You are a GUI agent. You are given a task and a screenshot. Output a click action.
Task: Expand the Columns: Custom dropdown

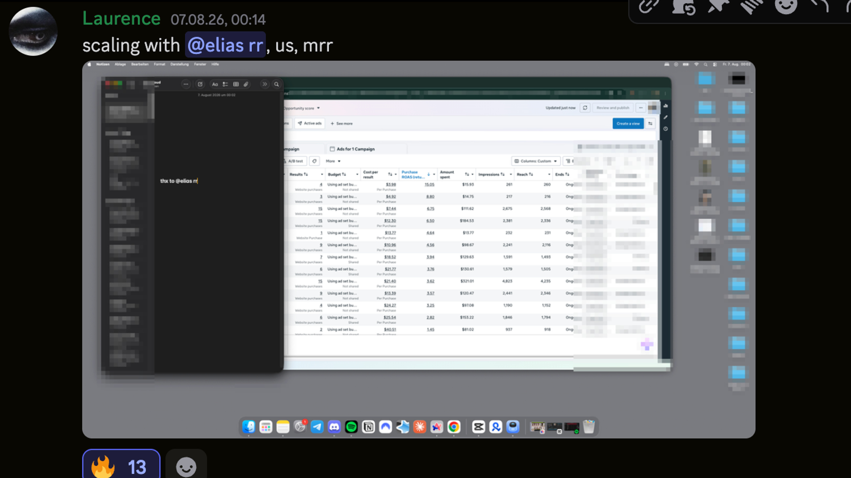click(536, 161)
